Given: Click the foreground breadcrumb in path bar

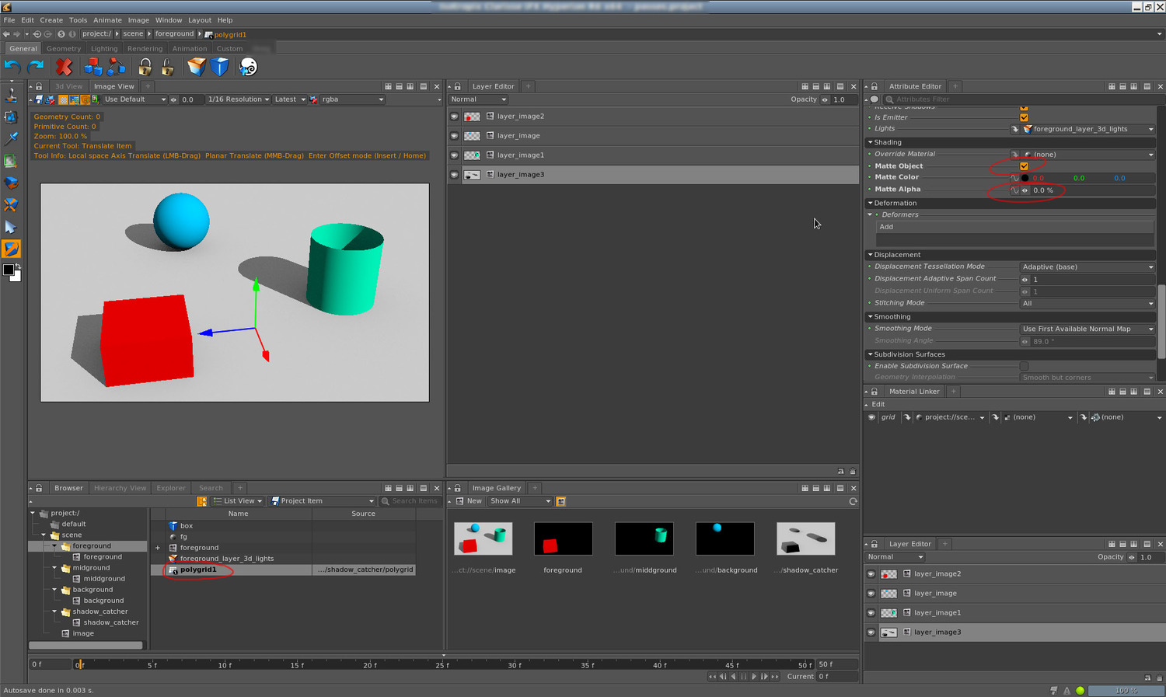Looking at the screenshot, I should click(x=174, y=34).
